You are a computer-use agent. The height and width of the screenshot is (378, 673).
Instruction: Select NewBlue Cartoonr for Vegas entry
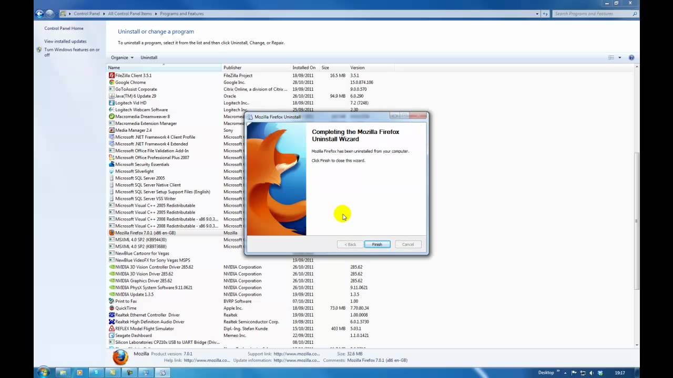(142, 254)
